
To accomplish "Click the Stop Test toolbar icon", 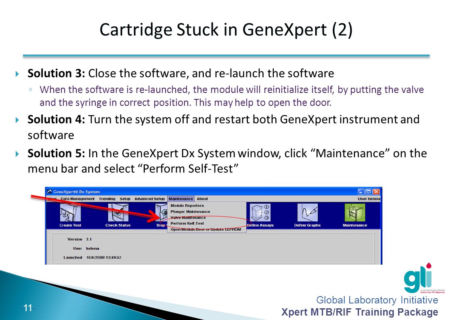I will 161,213.
